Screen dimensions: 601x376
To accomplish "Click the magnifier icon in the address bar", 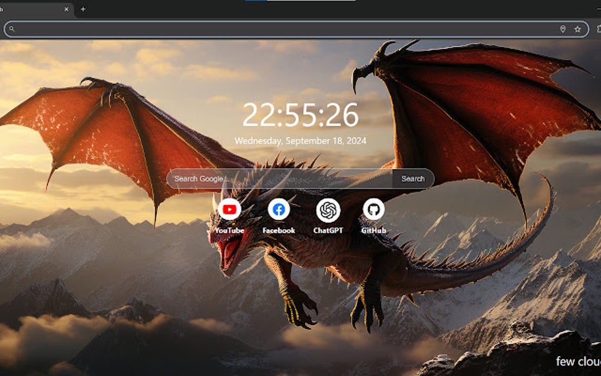I will (12, 29).
